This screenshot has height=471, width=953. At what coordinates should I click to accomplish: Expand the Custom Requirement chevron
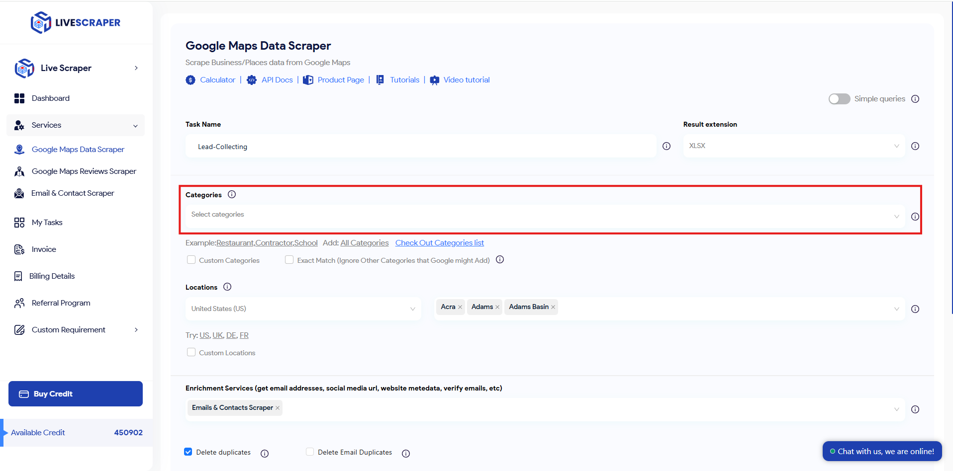tap(136, 330)
